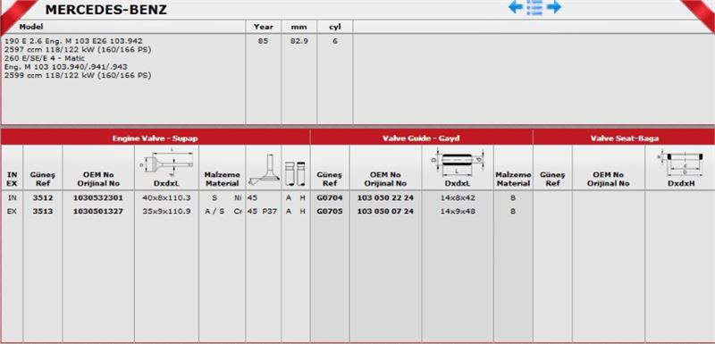Click the valve guide dimension diagram
The width and height of the screenshot is (715, 344).
458,163
